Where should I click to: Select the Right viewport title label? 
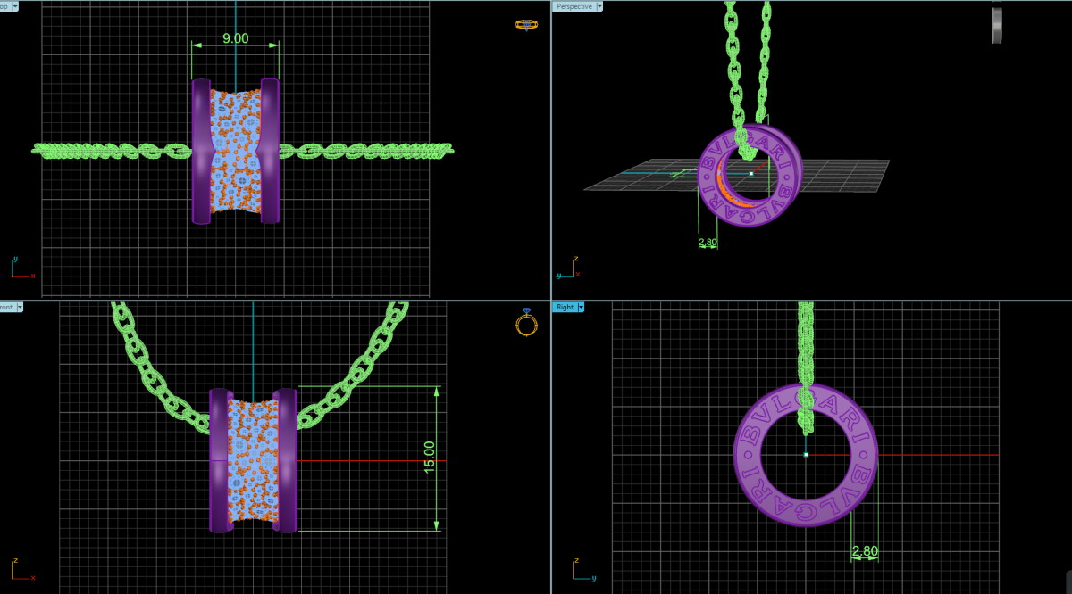565,307
